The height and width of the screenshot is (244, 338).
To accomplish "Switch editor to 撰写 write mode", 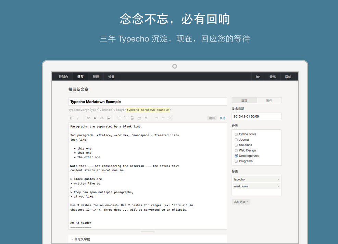I will pyautogui.click(x=212, y=118).
